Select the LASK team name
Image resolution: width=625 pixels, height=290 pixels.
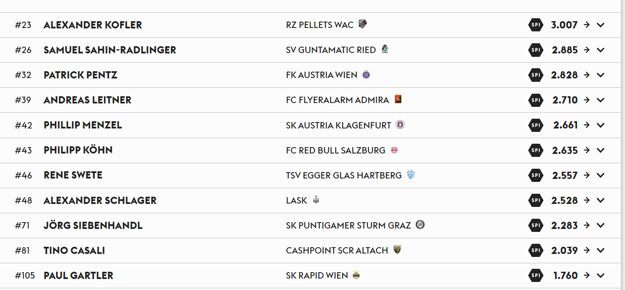296,200
